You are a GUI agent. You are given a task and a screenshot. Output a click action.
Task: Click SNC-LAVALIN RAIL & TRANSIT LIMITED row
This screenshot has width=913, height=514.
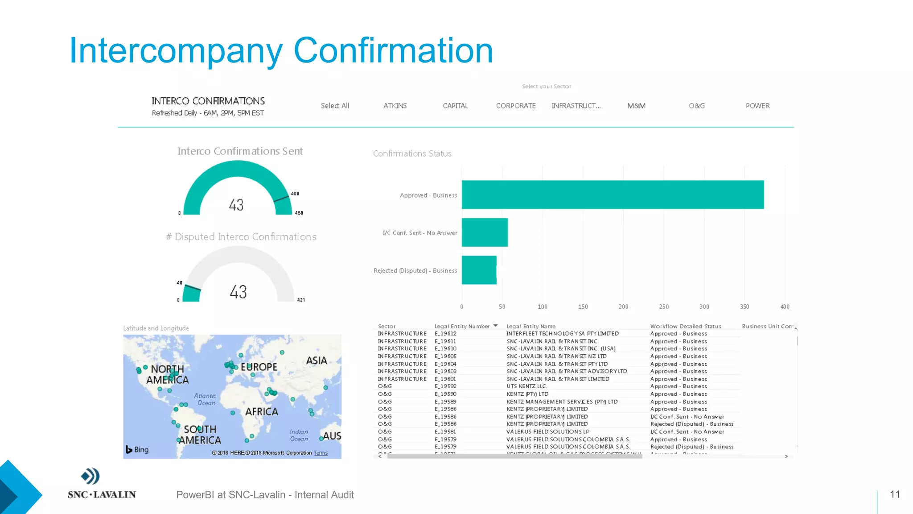point(558,379)
